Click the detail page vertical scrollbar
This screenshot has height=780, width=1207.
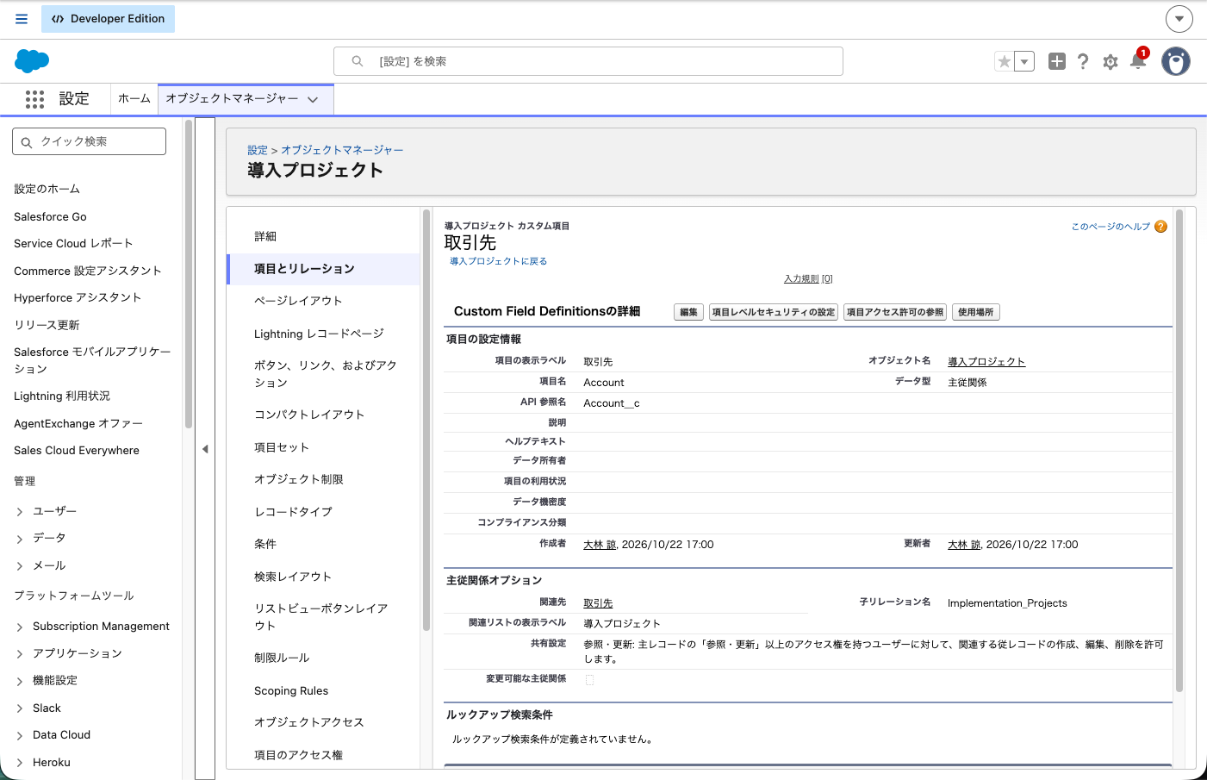pos(1179,451)
